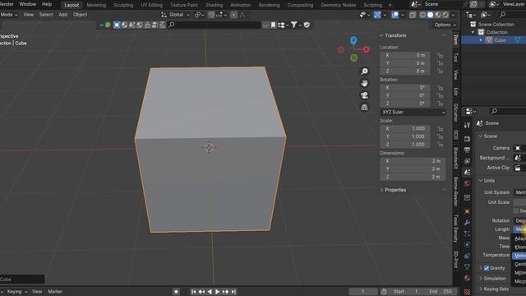This screenshot has width=526, height=296.
Task: Switch to Sculpting workspace tab
Action: pyautogui.click(x=123, y=5)
